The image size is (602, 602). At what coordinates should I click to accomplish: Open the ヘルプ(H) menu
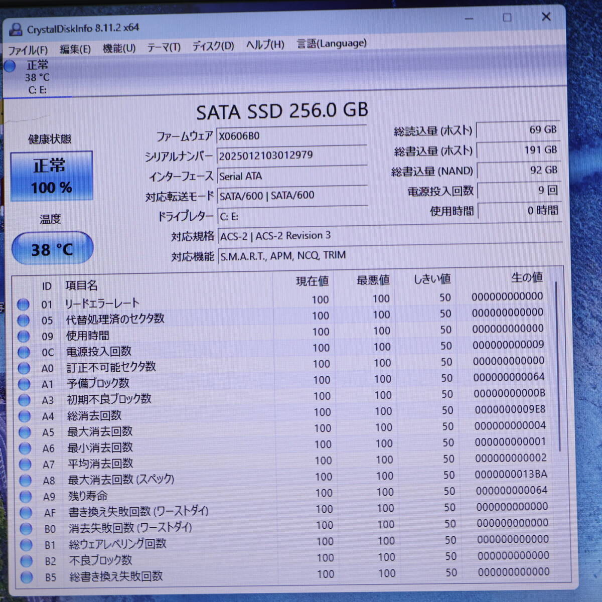click(265, 45)
